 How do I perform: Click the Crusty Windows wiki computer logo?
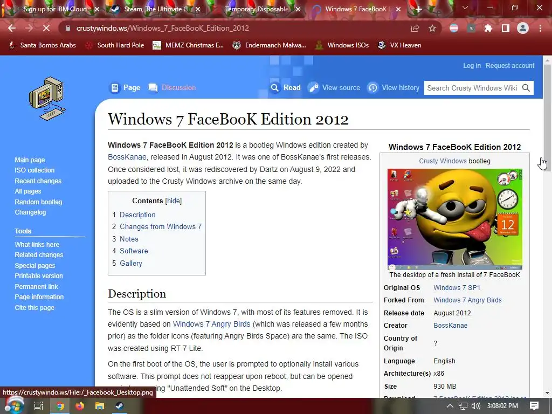[47, 98]
